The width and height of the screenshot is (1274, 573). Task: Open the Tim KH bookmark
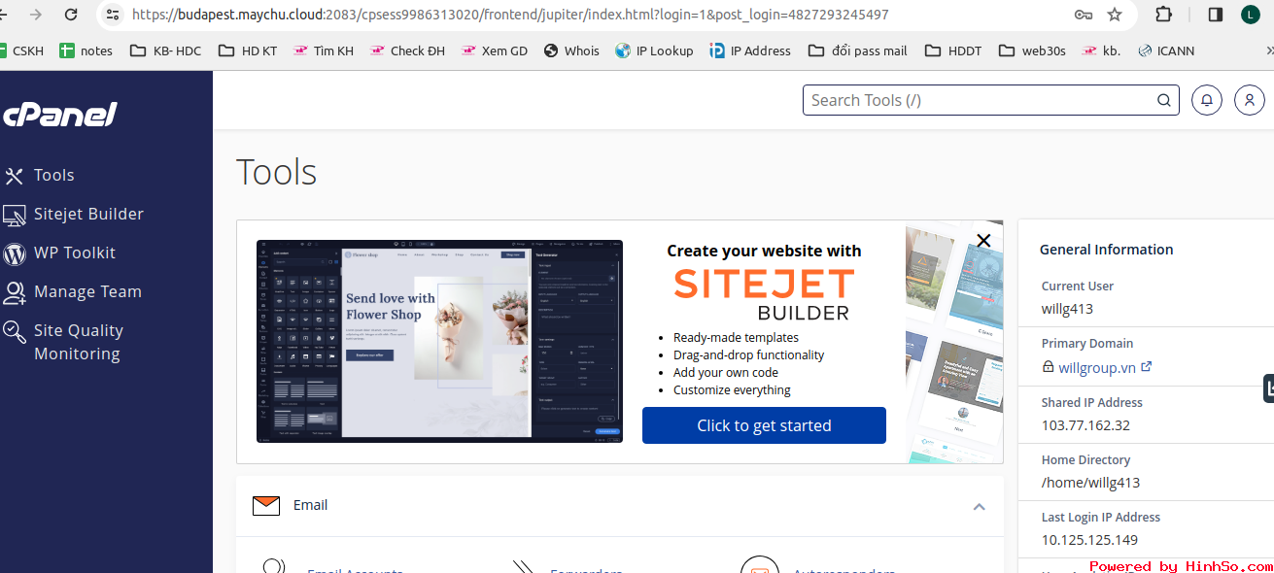pyautogui.click(x=324, y=51)
